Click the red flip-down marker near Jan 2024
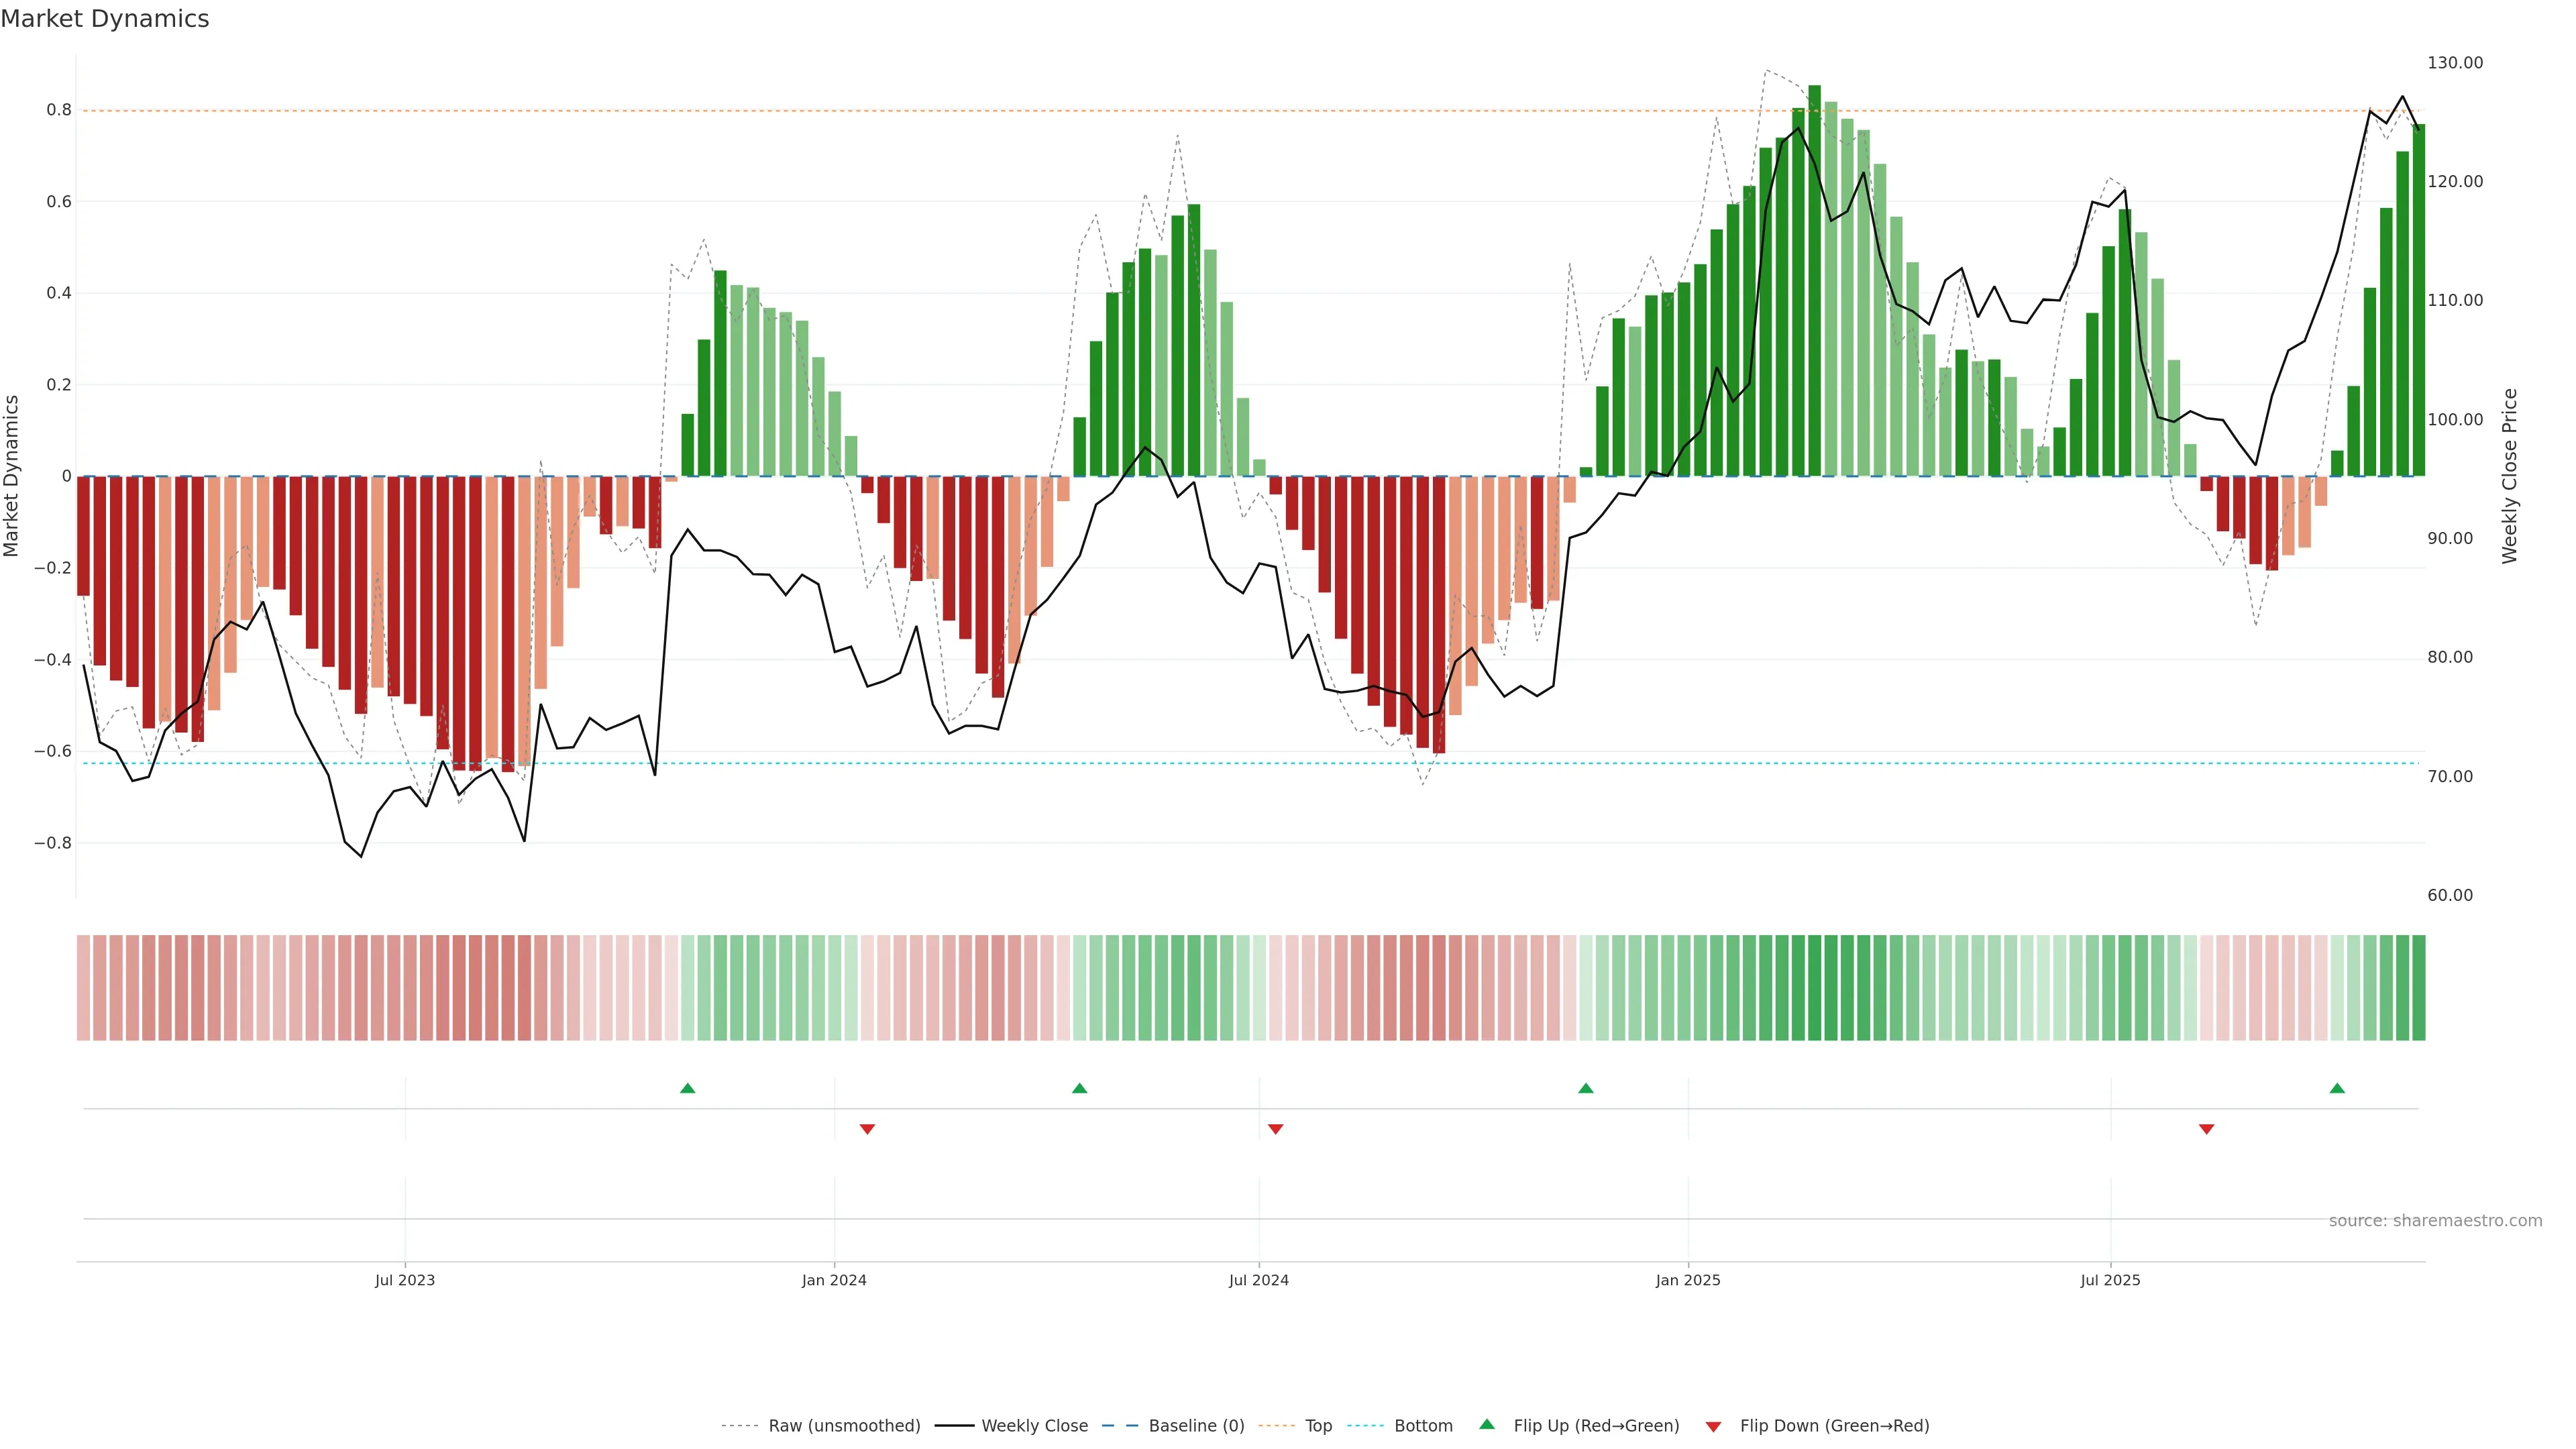 867,1129
